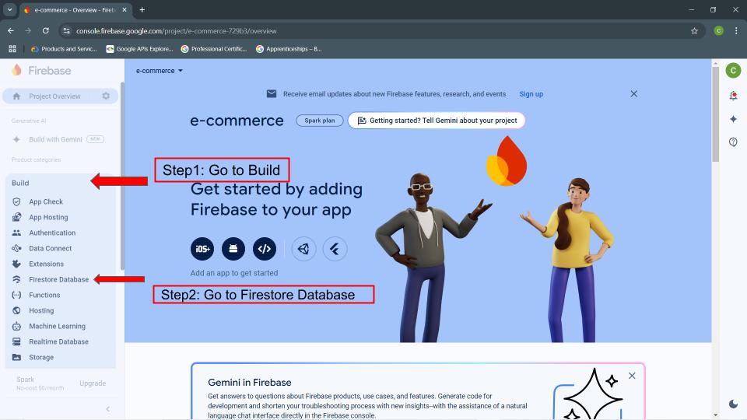747x420 pixels.
Task: Open Apprenticeships bookmark
Action: [x=289, y=48]
